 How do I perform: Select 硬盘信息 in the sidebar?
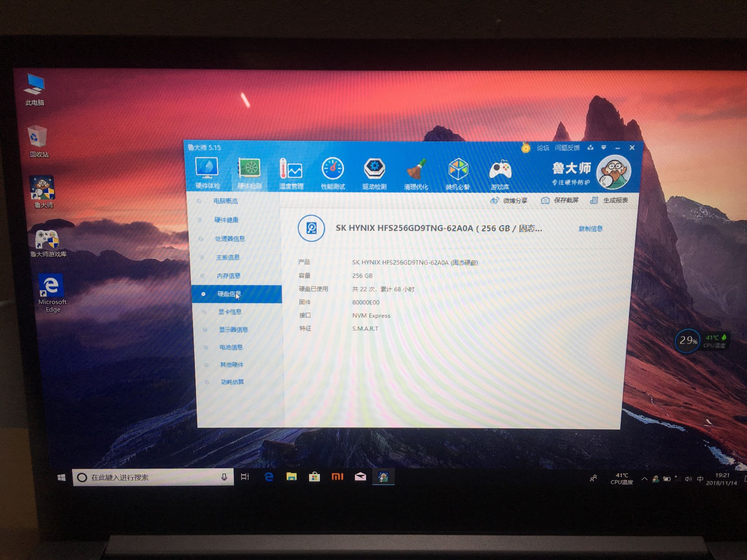[x=236, y=294]
